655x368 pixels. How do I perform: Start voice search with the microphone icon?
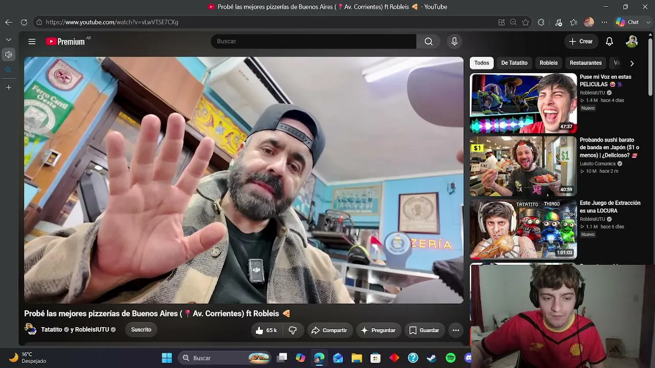[x=454, y=41]
